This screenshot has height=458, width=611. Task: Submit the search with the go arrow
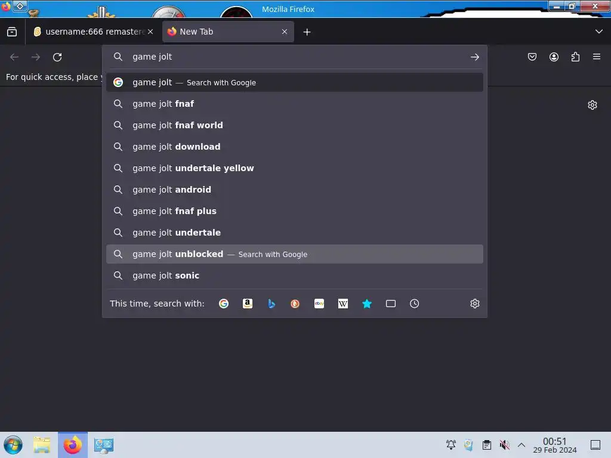click(474, 57)
